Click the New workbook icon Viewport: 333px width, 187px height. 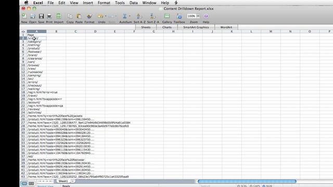tap(24, 16)
